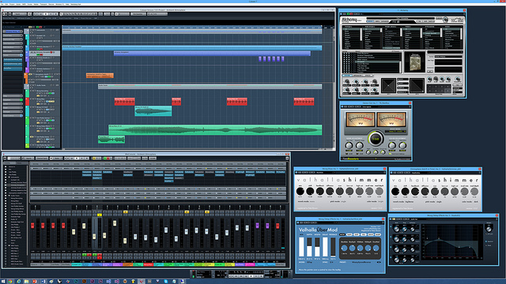The height and width of the screenshot is (284, 506).
Task: Open the Transport menu
Action: click(43, 5)
